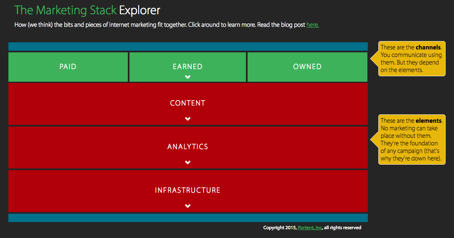Expand INFRASTRUCTURE using its chevron arrow
Screen dimensions: 454x238
point(188,206)
